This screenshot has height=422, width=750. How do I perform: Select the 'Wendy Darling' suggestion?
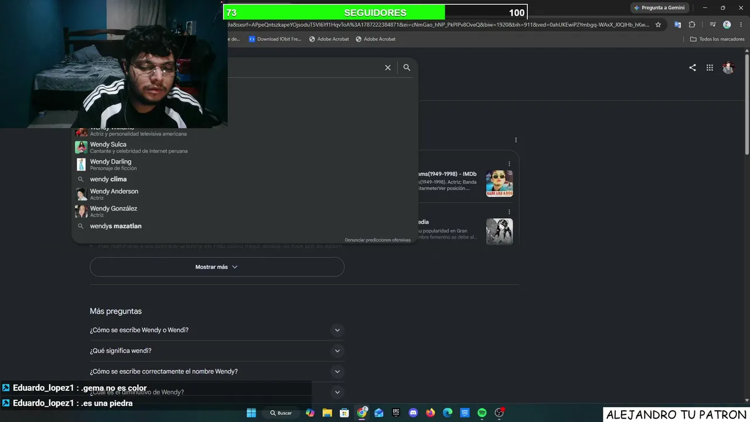point(244,165)
